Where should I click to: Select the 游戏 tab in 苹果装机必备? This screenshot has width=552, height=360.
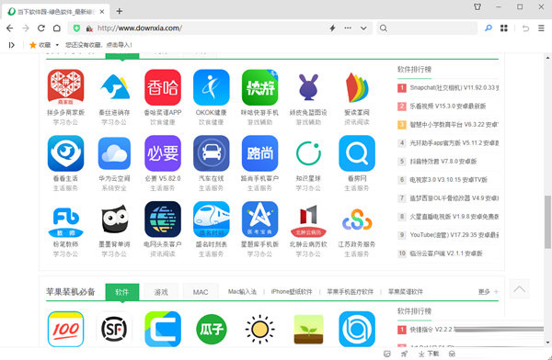[x=161, y=292]
